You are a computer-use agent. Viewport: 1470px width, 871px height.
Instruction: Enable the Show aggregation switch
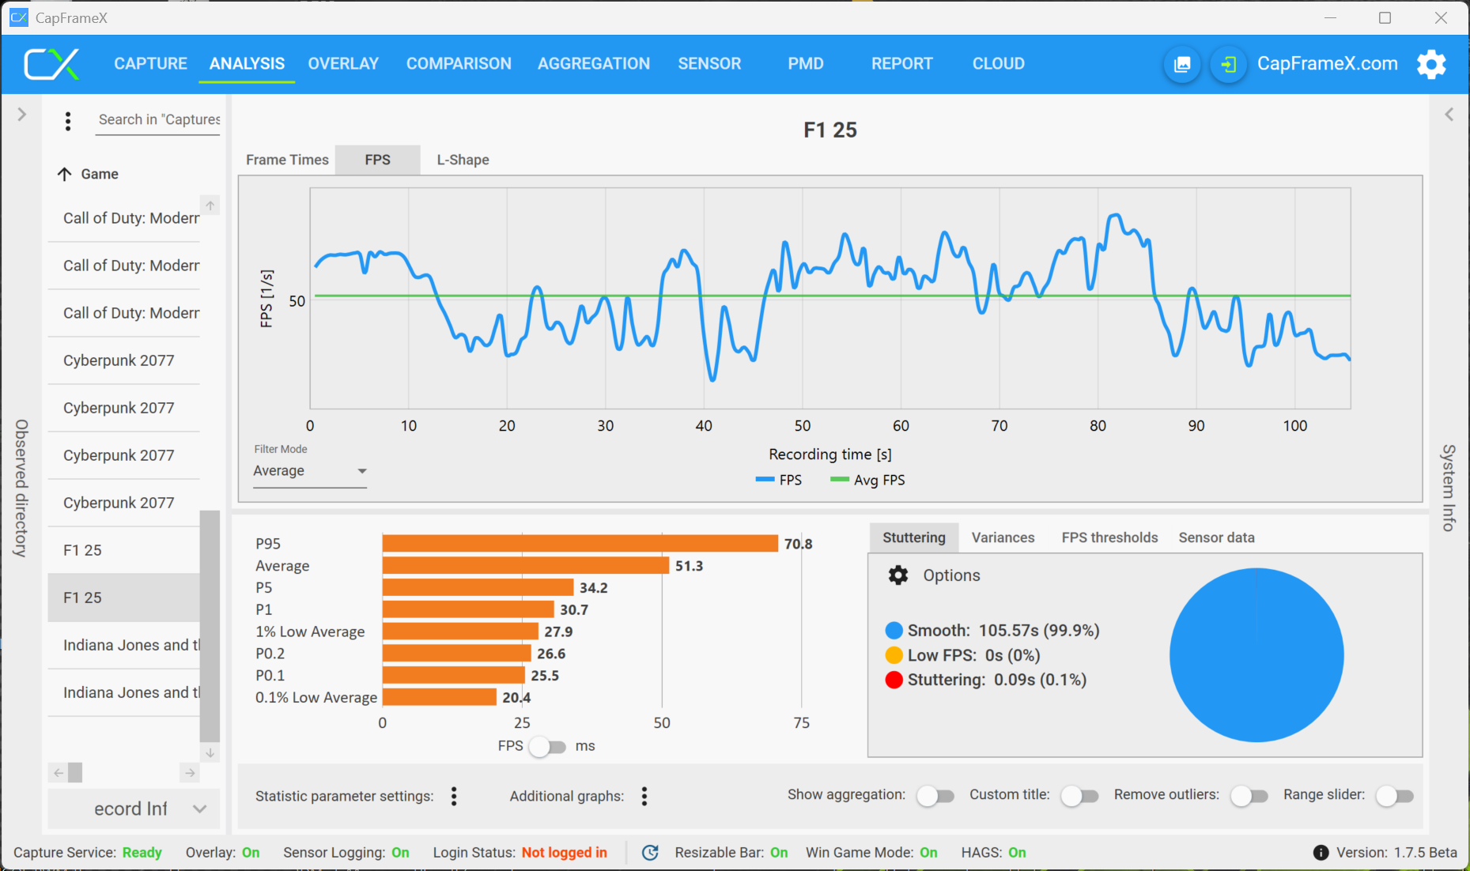click(x=935, y=795)
